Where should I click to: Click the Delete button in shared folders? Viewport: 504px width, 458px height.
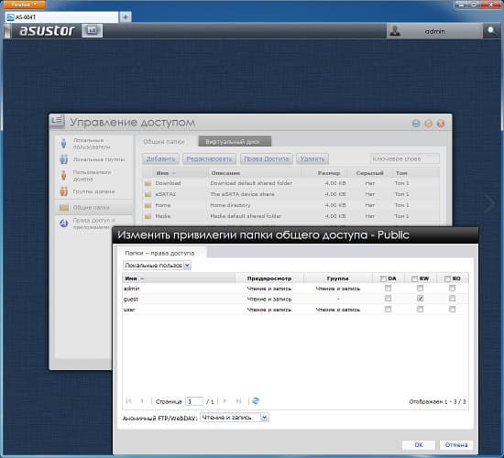tap(312, 158)
